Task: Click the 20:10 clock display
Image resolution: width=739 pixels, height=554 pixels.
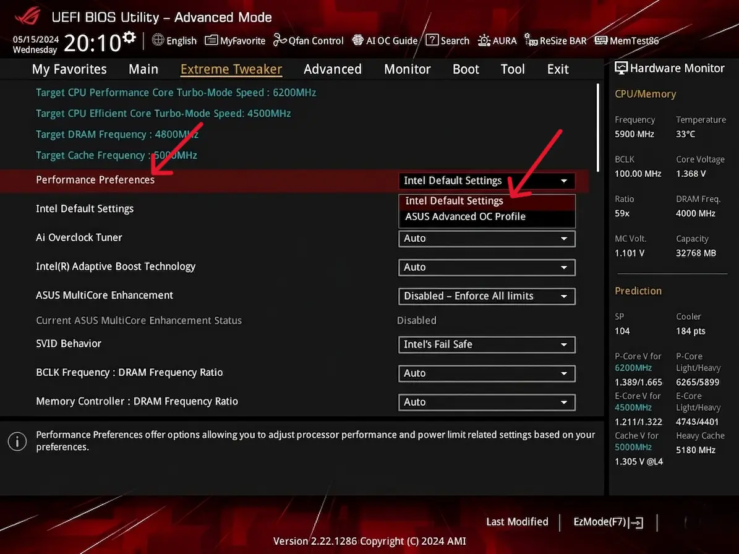Action: coord(93,43)
